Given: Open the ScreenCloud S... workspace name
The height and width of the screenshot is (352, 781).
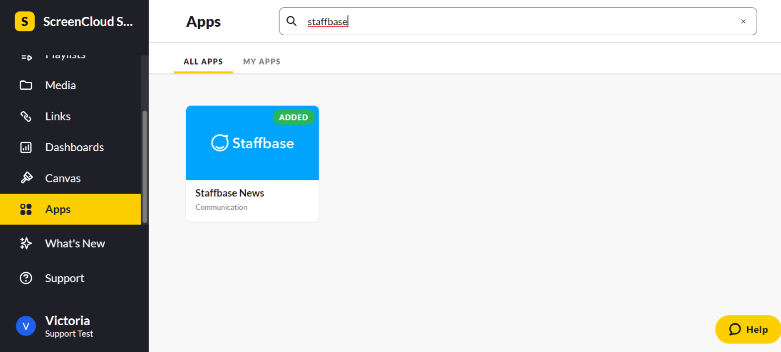Looking at the screenshot, I should tap(88, 21).
